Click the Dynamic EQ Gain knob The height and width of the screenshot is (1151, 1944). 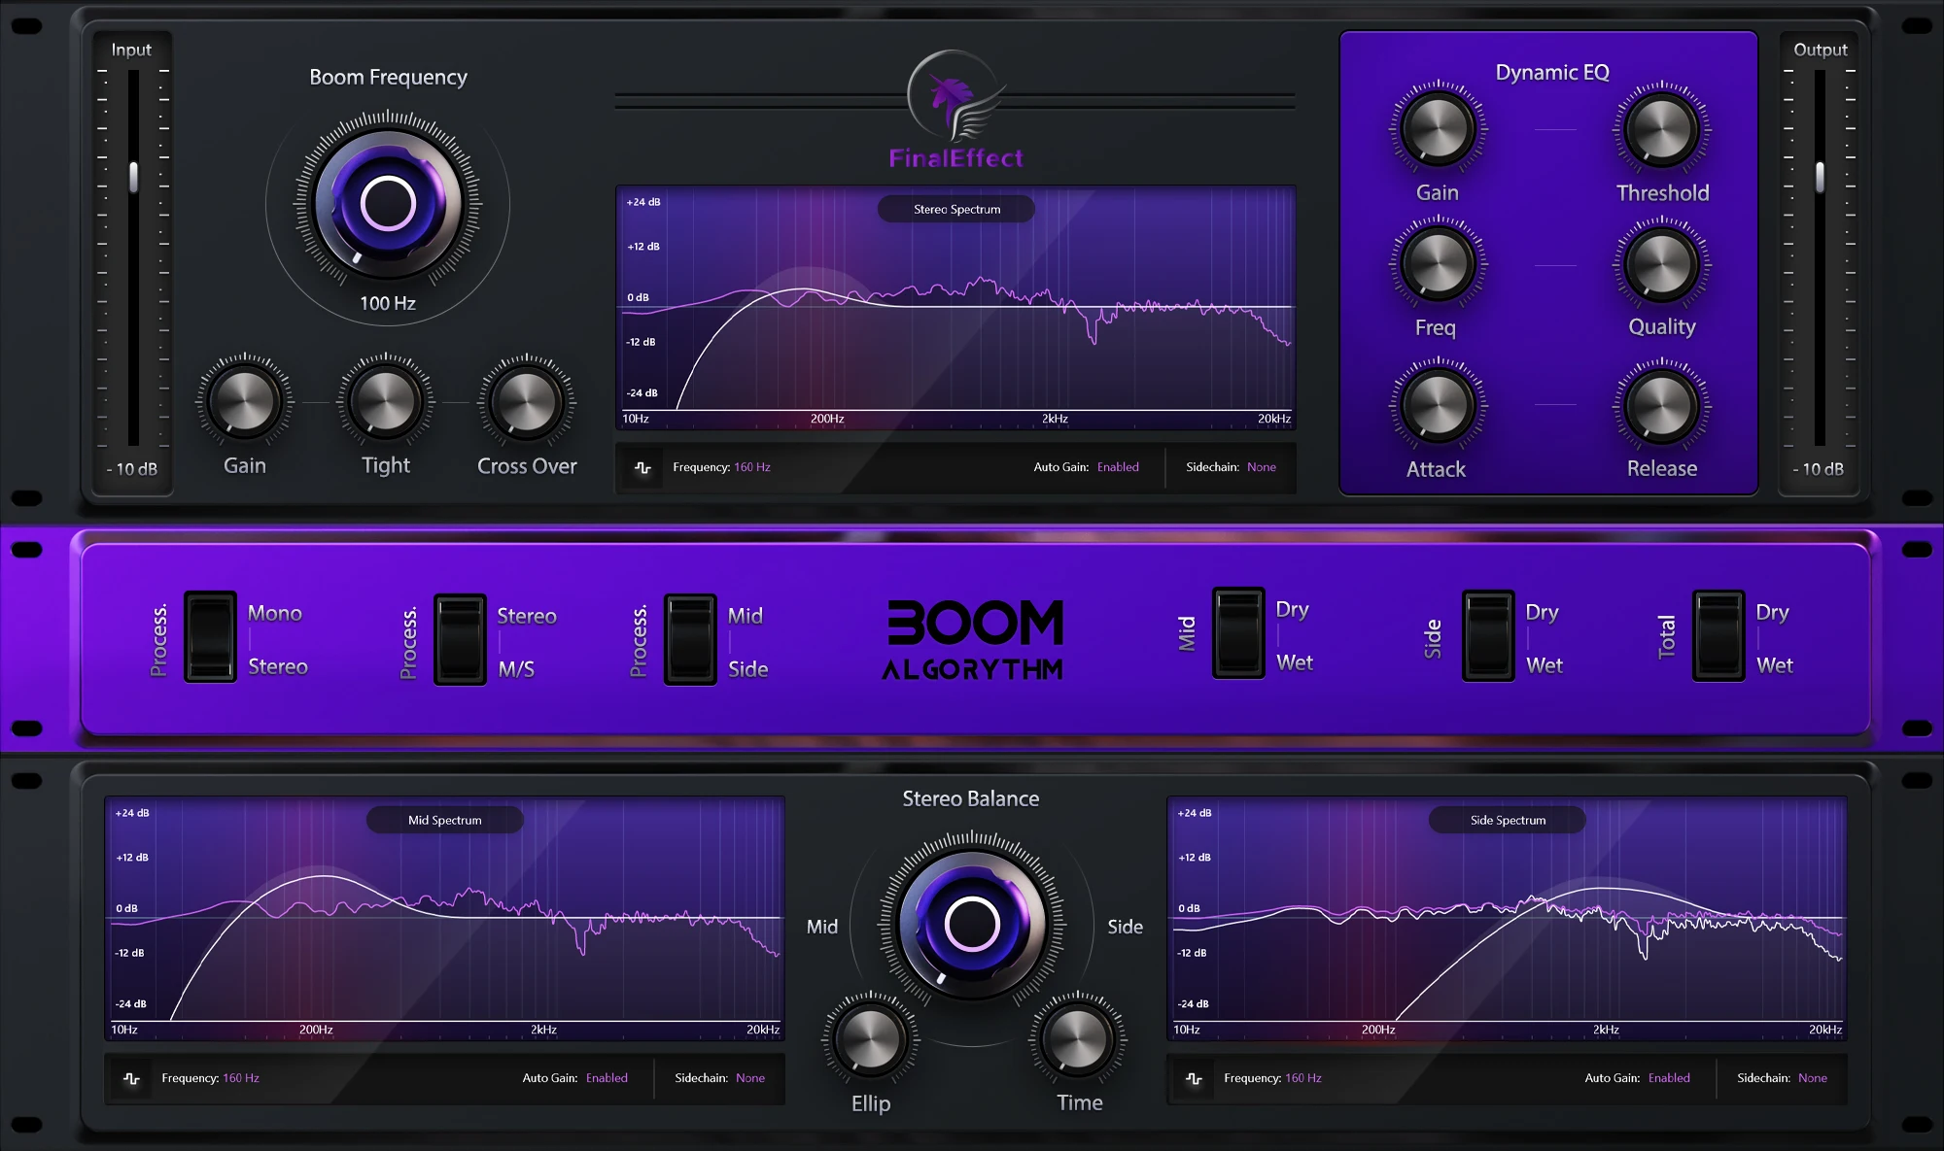pyautogui.click(x=1437, y=128)
